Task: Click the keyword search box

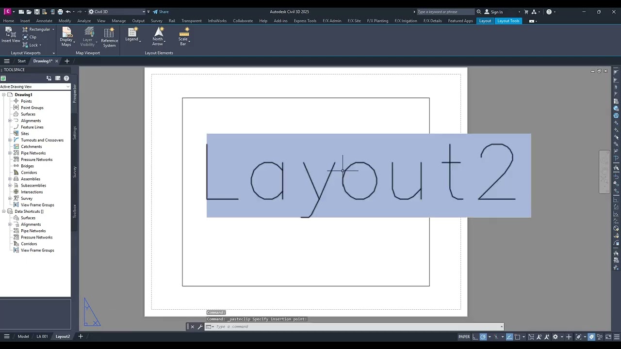Action: [x=445, y=12]
